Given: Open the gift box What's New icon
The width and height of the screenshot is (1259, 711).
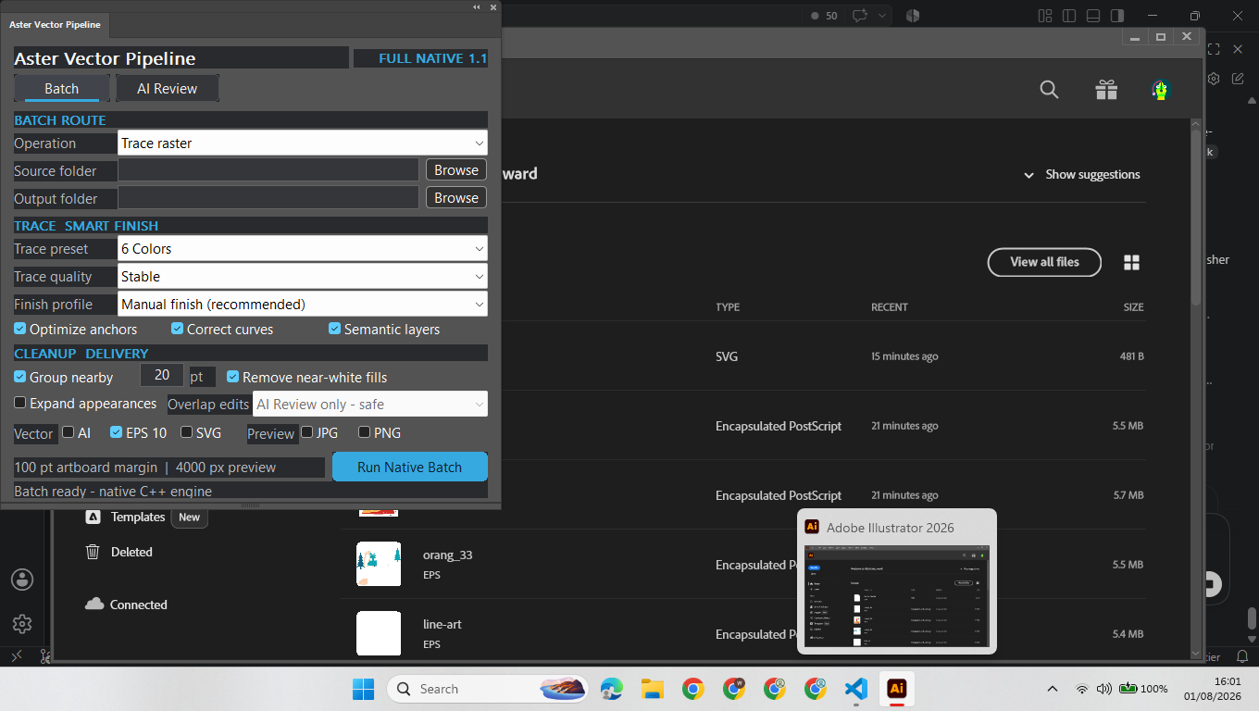Looking at the screenshot, I should (x=1106, y=89).
